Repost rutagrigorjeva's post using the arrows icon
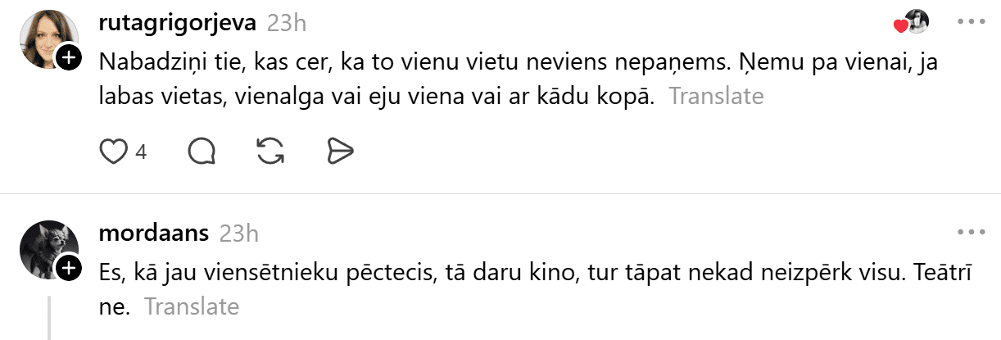The width and height of the screenshot is (1001, 340). [x=270, y=151]
